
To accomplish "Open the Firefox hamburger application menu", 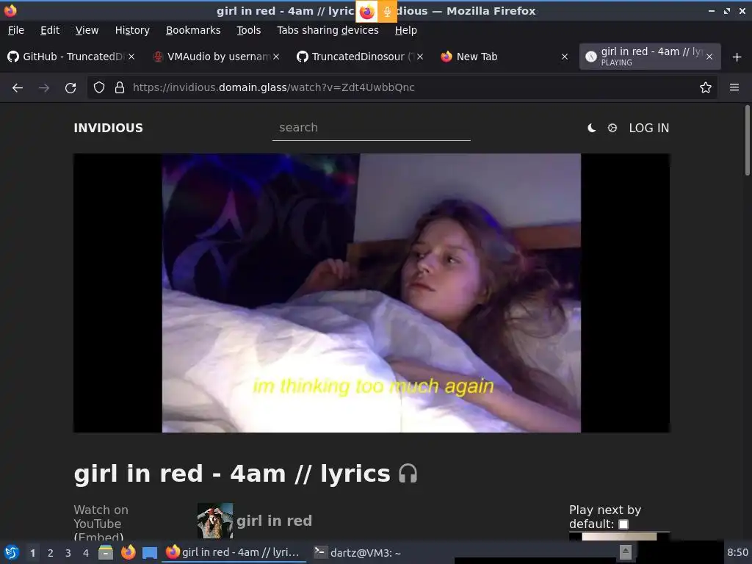I will tap(734, 87).
